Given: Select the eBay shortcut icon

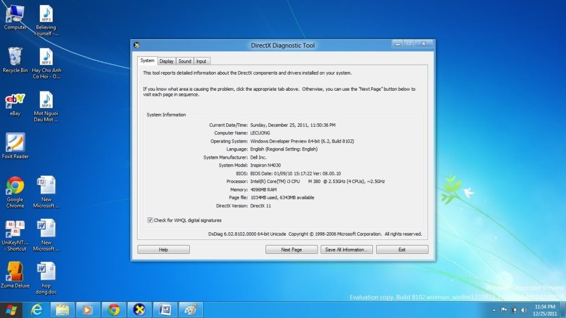Looking at the screenshot, I should 15,105.
